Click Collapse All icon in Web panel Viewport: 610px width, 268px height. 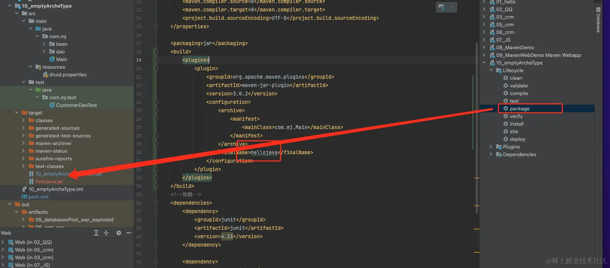(x=106, y=233)
